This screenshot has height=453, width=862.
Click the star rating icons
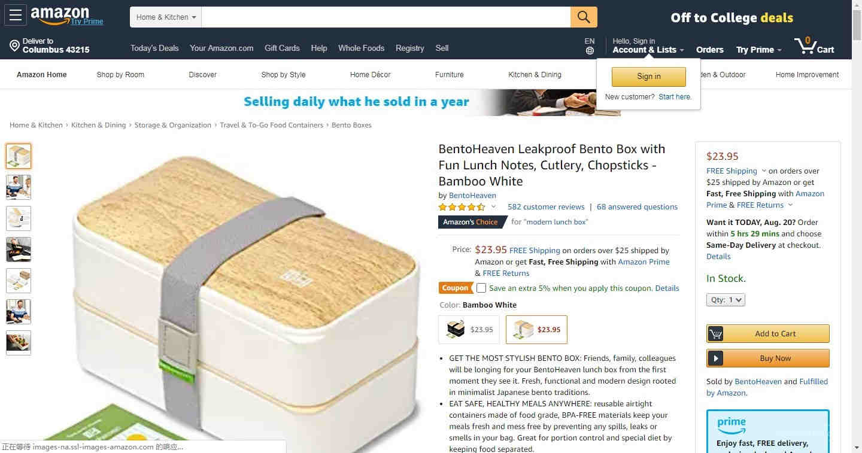point(462,207)
